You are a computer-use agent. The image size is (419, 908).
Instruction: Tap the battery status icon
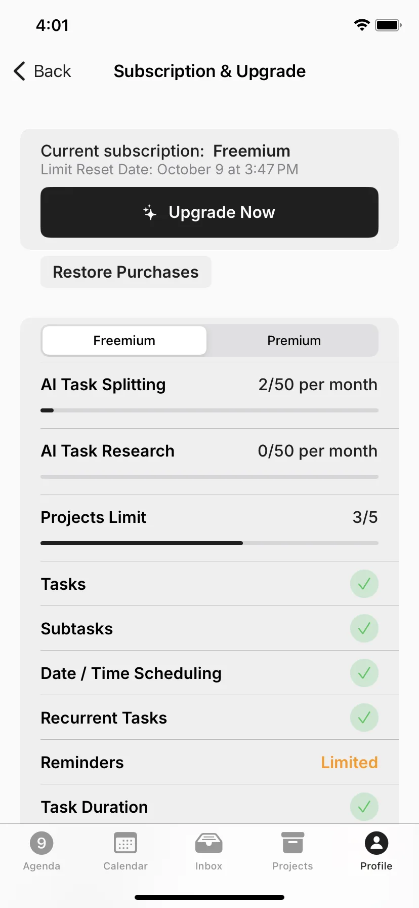[389, 25]
